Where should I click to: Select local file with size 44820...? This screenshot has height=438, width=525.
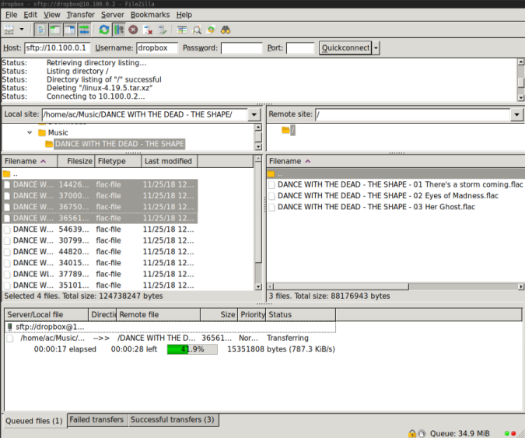pyautogui.click(x=100, y=251)
